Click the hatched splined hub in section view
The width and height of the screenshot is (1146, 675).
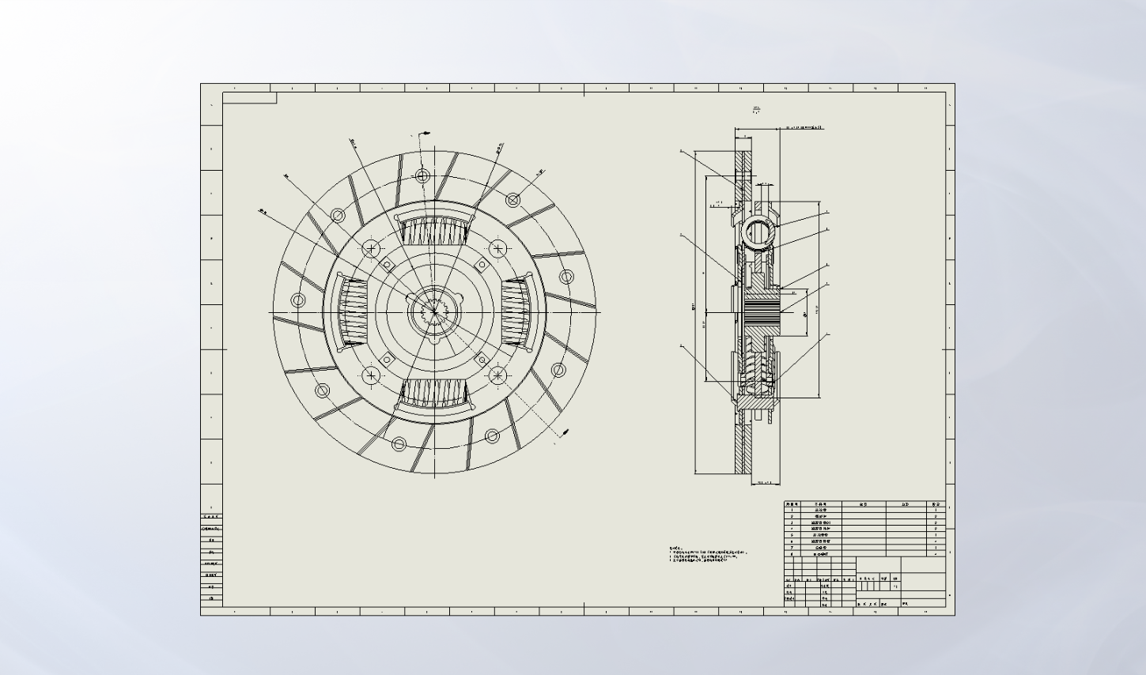pos(762,311)
